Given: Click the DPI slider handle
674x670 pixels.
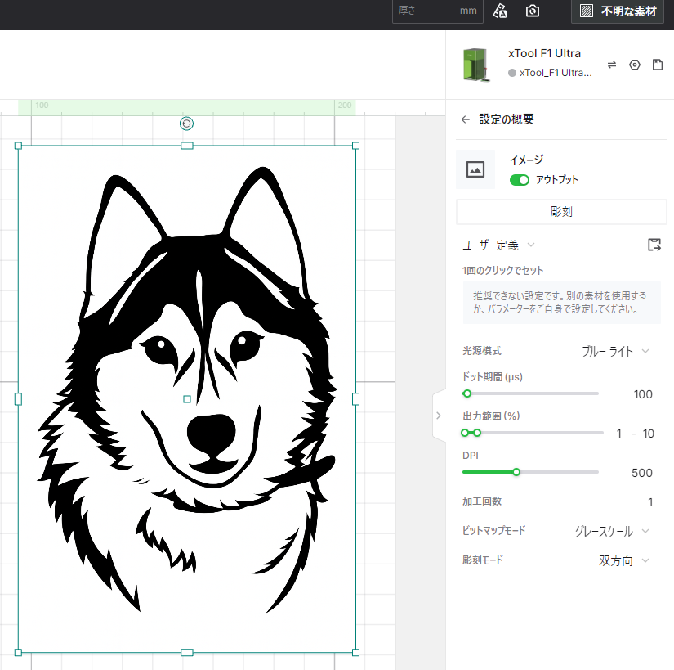Looking at the screenshot, I should [516, 472].
